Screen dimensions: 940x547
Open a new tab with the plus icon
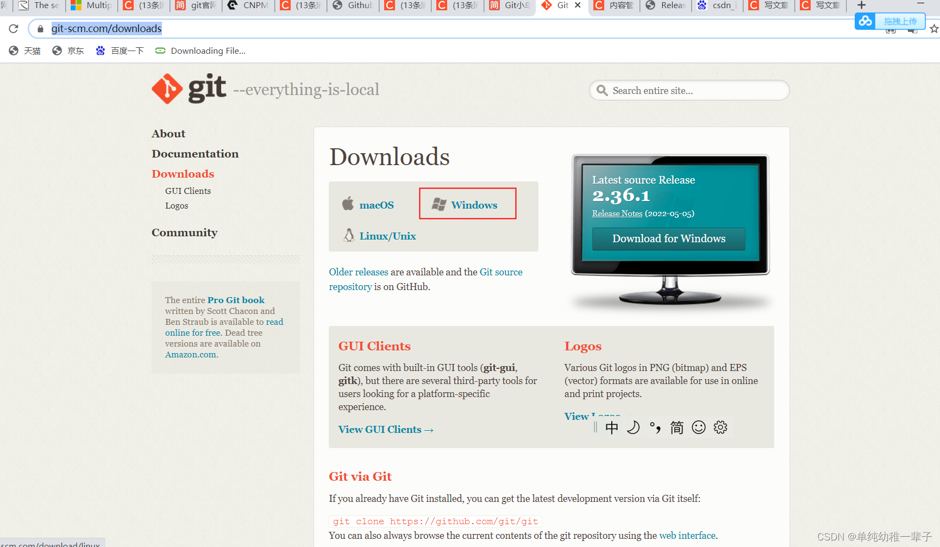[861, 5]
